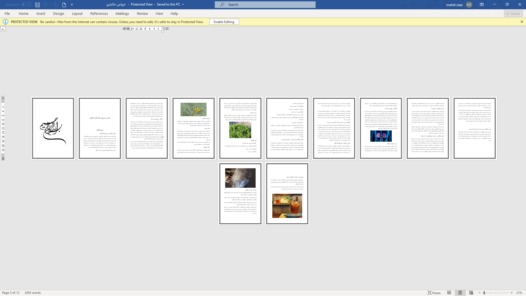Click the Redo icon
The image size is (526, 296).
click(x=56, y=5)
